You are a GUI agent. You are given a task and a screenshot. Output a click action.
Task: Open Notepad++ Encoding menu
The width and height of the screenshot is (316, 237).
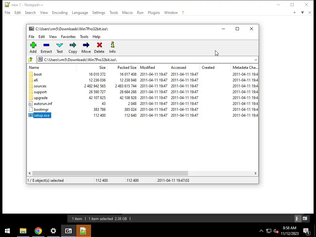(60, 12)
